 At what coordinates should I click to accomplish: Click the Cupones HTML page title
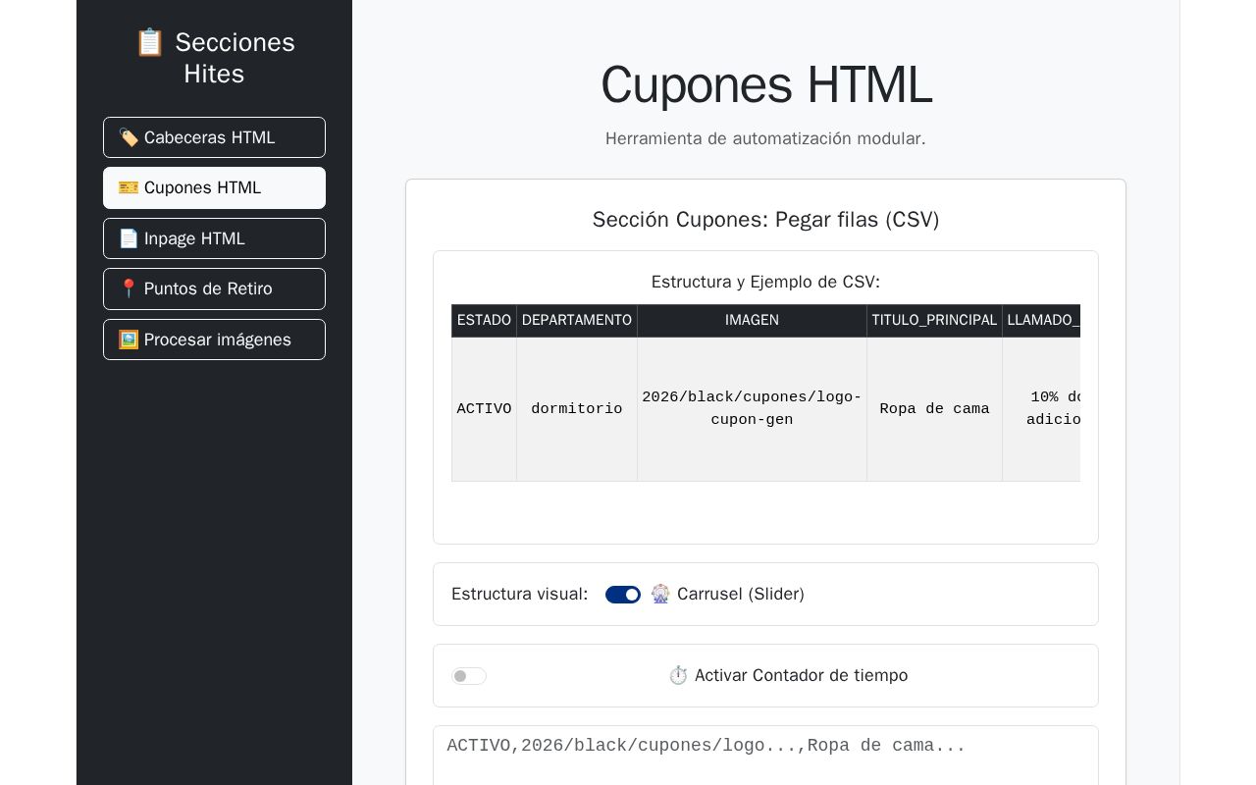[765, 84]
